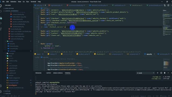Open the Run menu
This screenshot has width=172, height=97.
28,2
